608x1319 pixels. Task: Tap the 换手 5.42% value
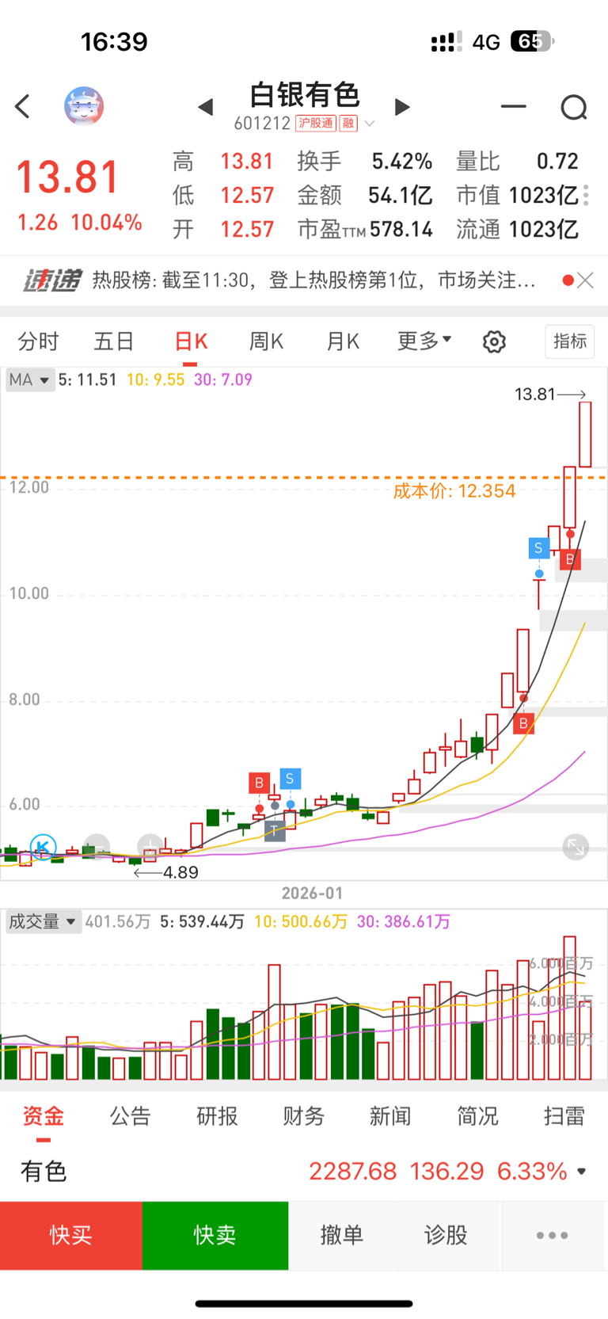[x=402, y=162]
